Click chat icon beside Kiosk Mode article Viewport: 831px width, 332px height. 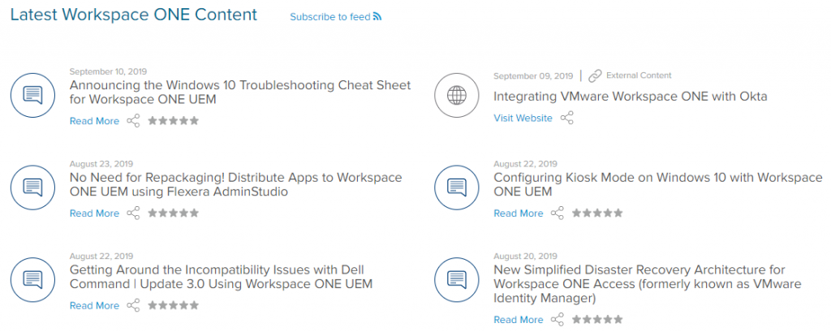click(x=456, y=188)
